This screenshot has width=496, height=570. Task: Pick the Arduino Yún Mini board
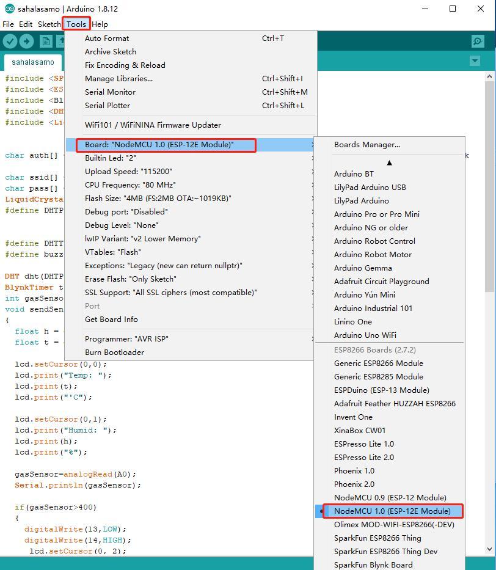(x=389, y=295)
